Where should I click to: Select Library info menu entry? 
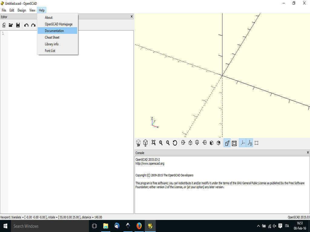tap(57, 44)
